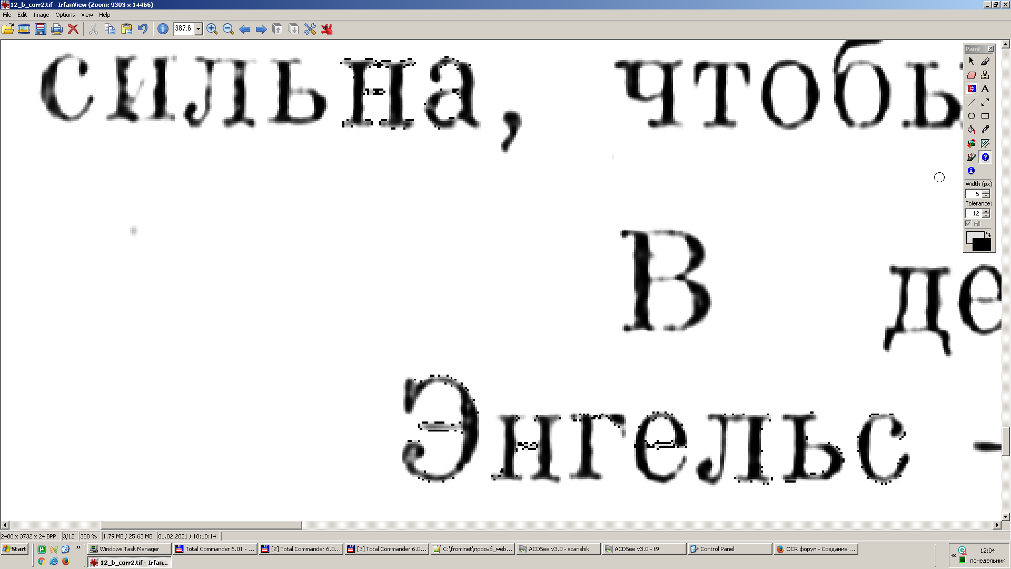This screenshot has height=569, width=1011.
Task: Switch to Control Panel taskbar button
Action: point(730,549)
